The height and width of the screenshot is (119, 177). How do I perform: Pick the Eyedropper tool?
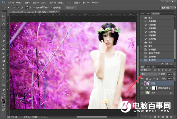(x=4, y=36)
